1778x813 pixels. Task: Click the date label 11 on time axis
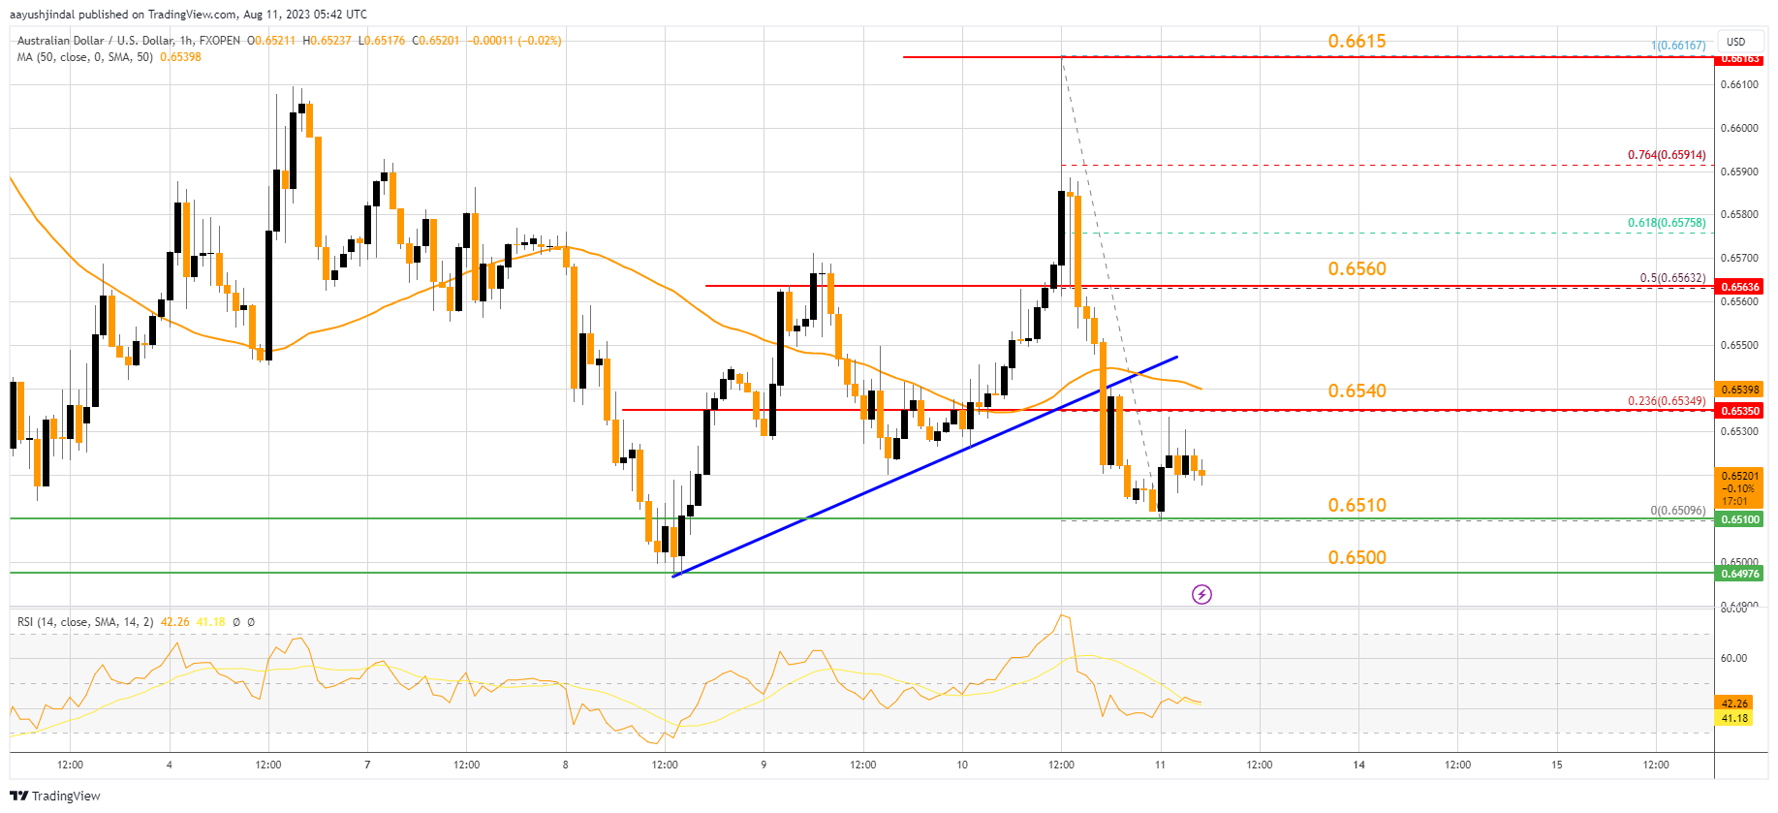point(1160,765)
